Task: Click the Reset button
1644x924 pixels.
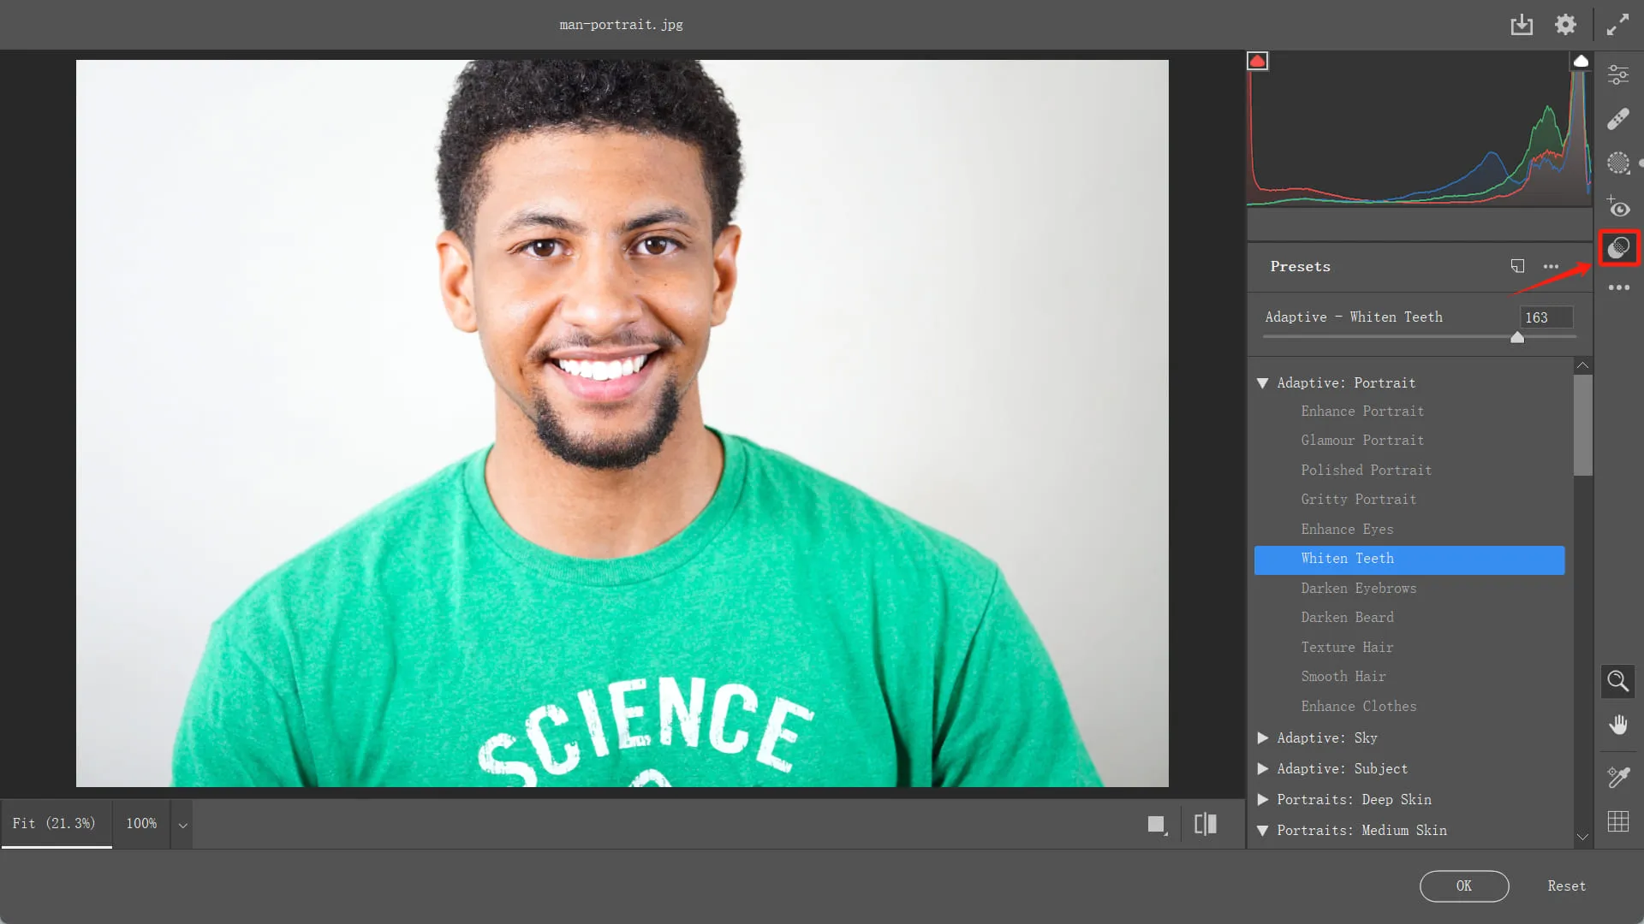Action: [x=1566, y=886]
